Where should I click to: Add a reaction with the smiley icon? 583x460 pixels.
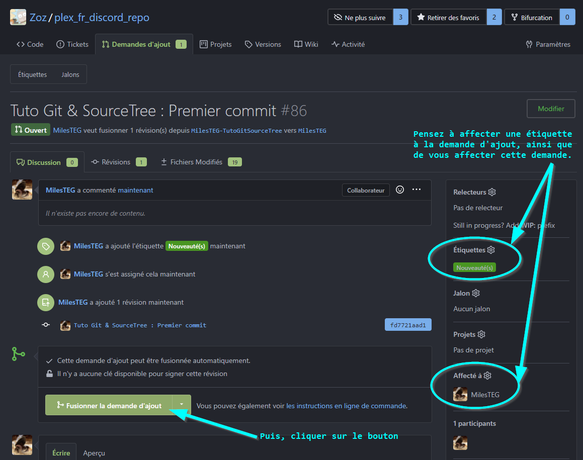pyautogui.click(x=400, y=190)
